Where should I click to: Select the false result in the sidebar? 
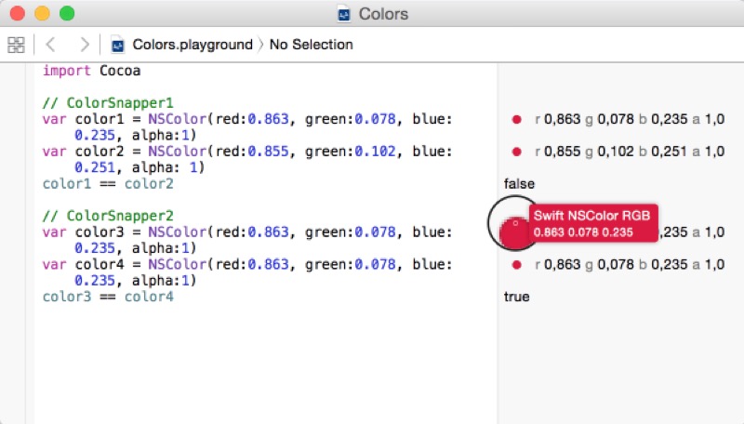(x=518, y=184)
